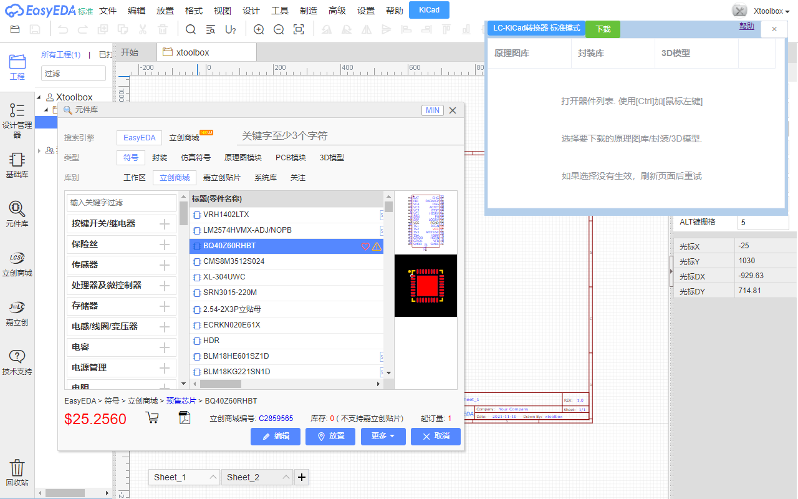The width and height of the screenshot is (798, 499).
Task: Click the ALT键栅格 value field
Action: 763,223
